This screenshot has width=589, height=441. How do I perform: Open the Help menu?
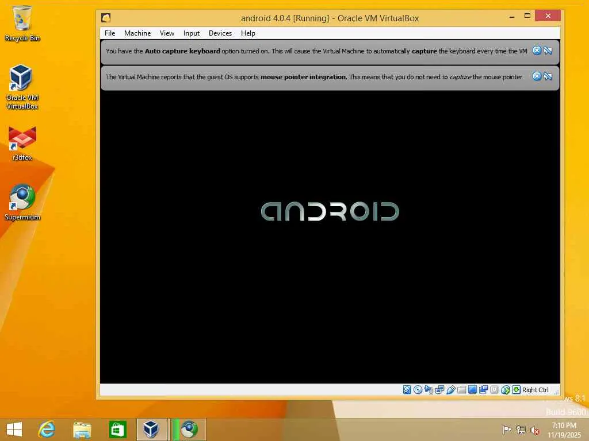[248, 33]
